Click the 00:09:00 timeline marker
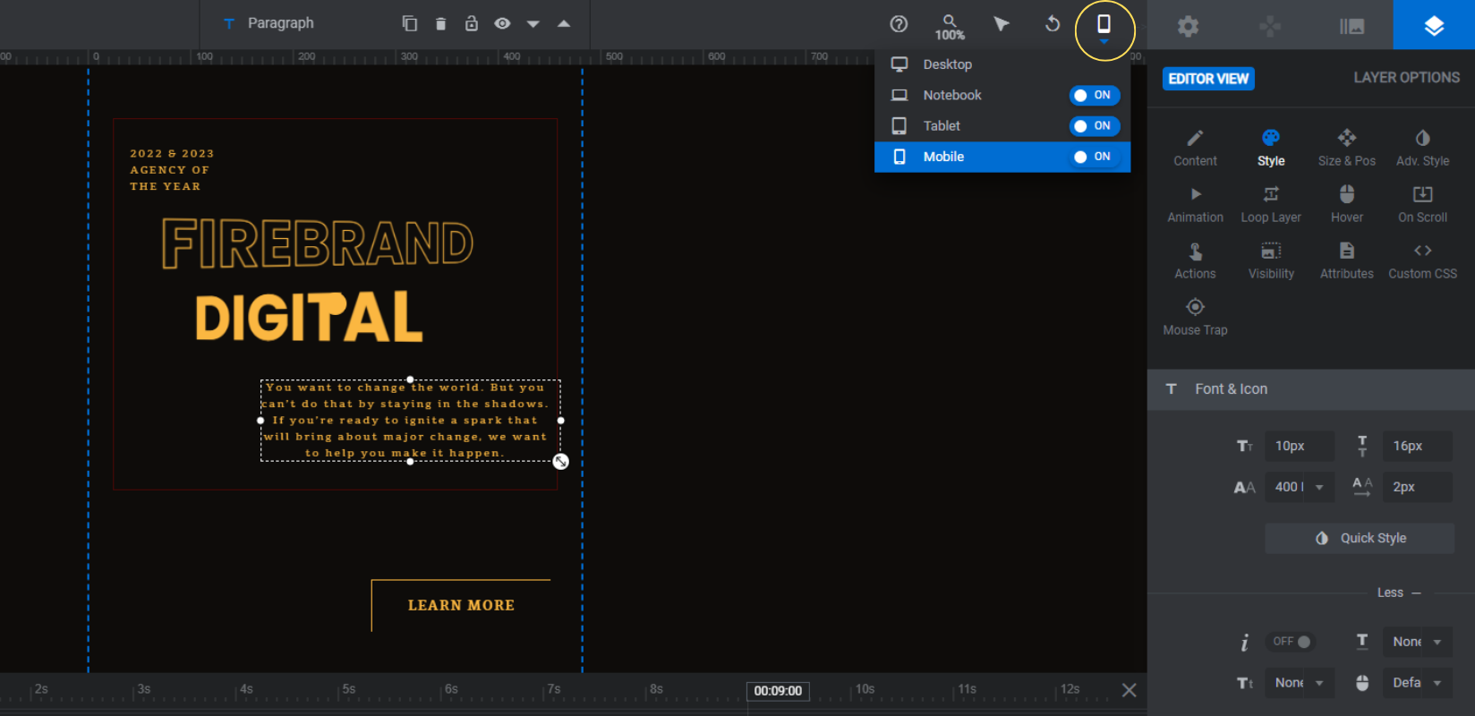1475x716 pixels. pos(778,691)
